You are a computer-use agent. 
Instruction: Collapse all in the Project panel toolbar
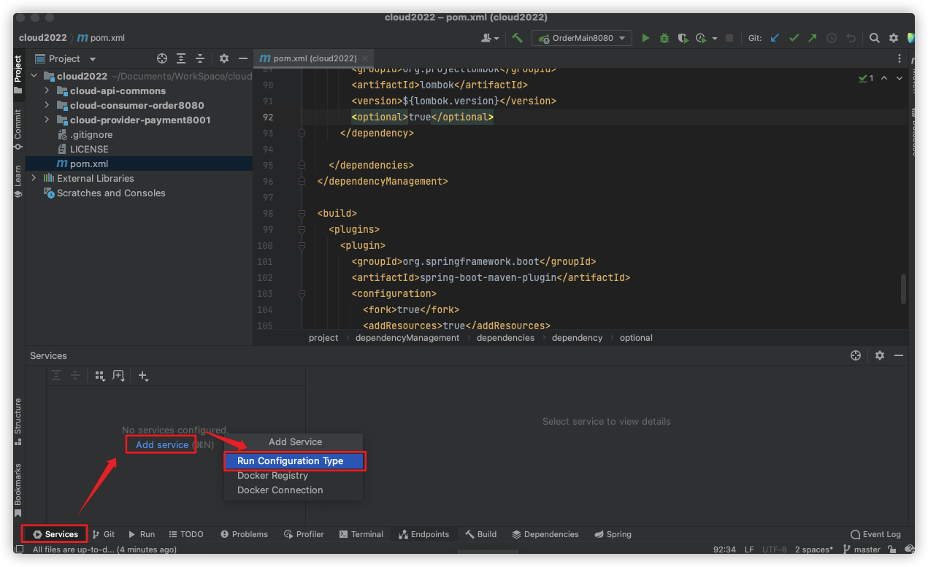(200, 58)
